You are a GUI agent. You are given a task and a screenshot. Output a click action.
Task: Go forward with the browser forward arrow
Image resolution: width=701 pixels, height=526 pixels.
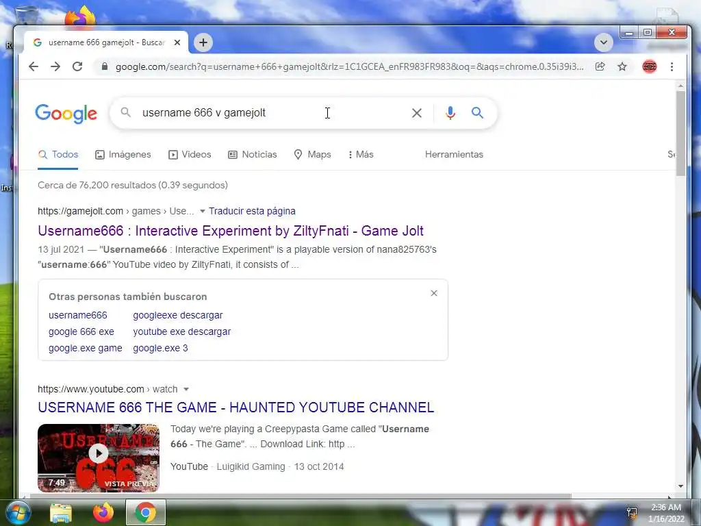click(55, 66)
